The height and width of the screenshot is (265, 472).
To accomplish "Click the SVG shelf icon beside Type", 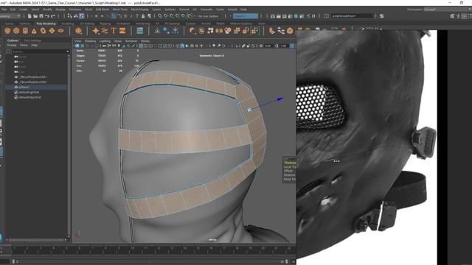I will pos(122,31).
